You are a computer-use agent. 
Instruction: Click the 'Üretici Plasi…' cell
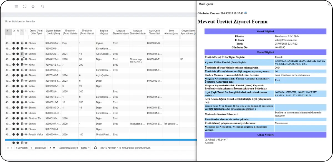tap(103, 134)
